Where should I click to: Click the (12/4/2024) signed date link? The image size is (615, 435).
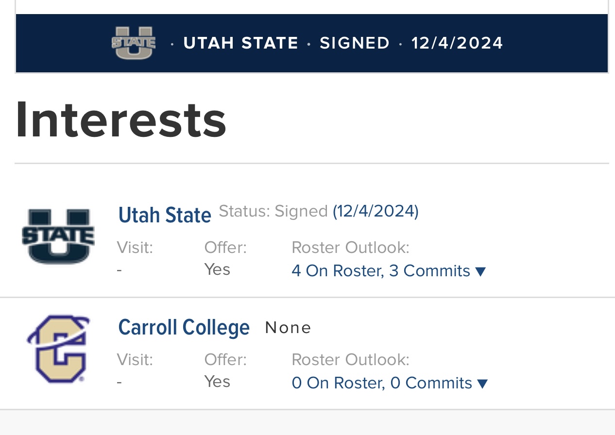[376, 211]
